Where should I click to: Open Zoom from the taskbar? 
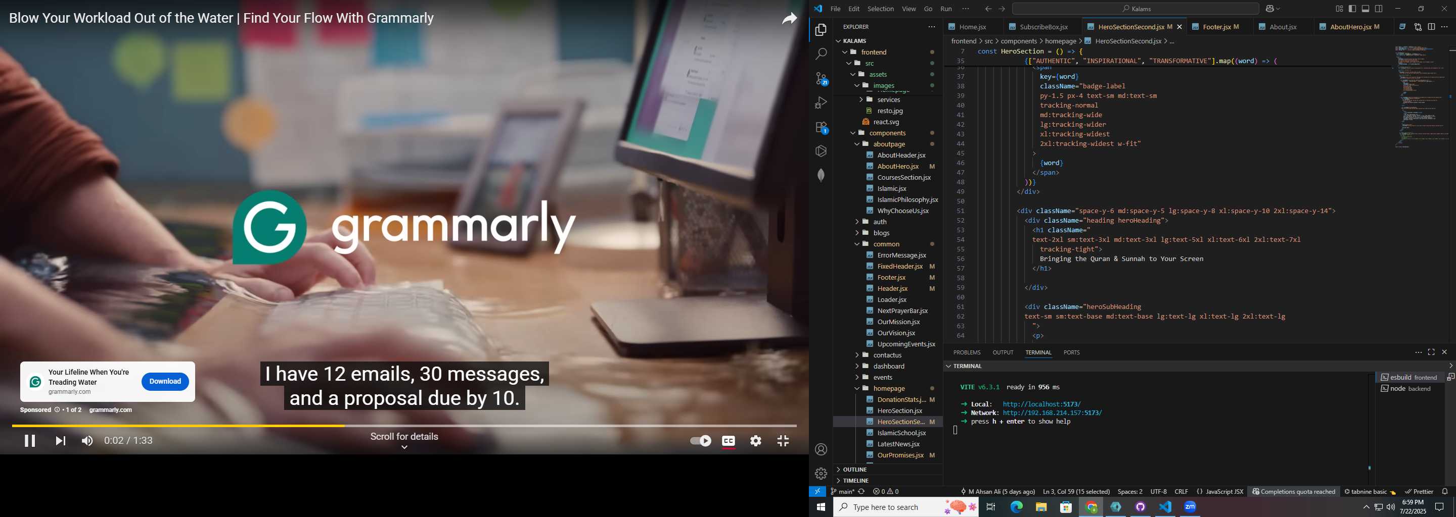[1190, 507]
